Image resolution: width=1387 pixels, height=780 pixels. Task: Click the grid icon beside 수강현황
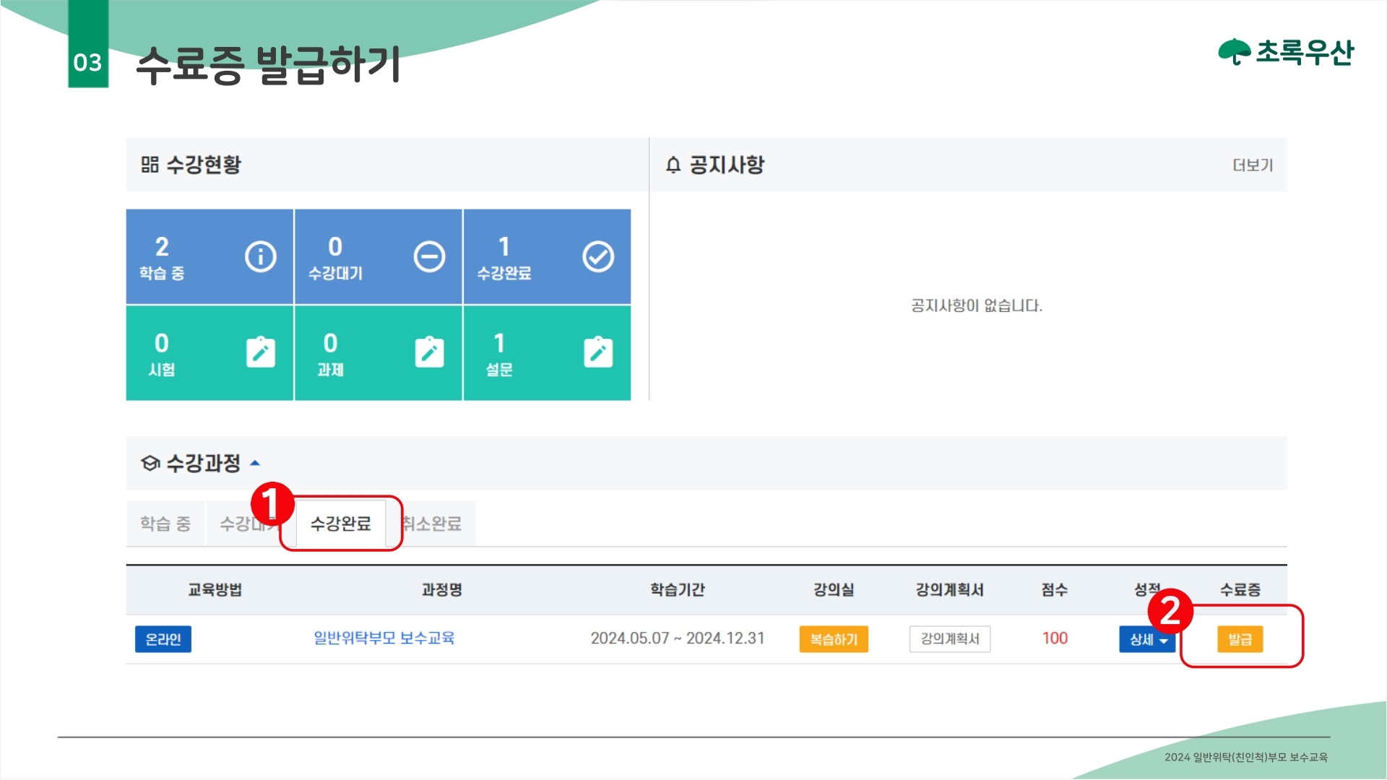pyautogui.click(x=150, y=165)
